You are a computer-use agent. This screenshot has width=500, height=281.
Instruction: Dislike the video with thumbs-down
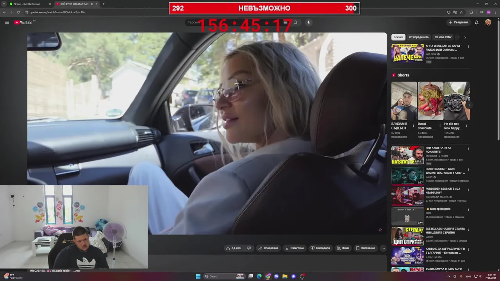(x=249, y=248)
